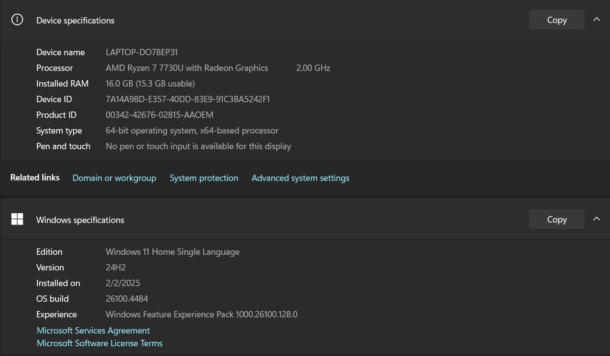Click the Processor label
Screen dimensions: 610x356
(x=54, y=68)
